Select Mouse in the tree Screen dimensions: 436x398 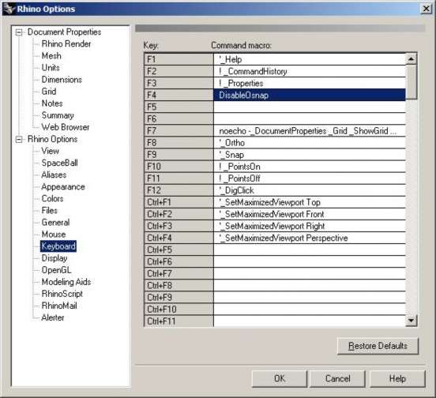point(54,235)
